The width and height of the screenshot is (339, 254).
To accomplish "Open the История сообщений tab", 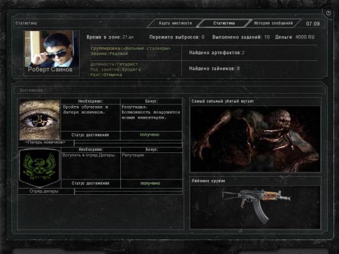I will tap(273, 24).
